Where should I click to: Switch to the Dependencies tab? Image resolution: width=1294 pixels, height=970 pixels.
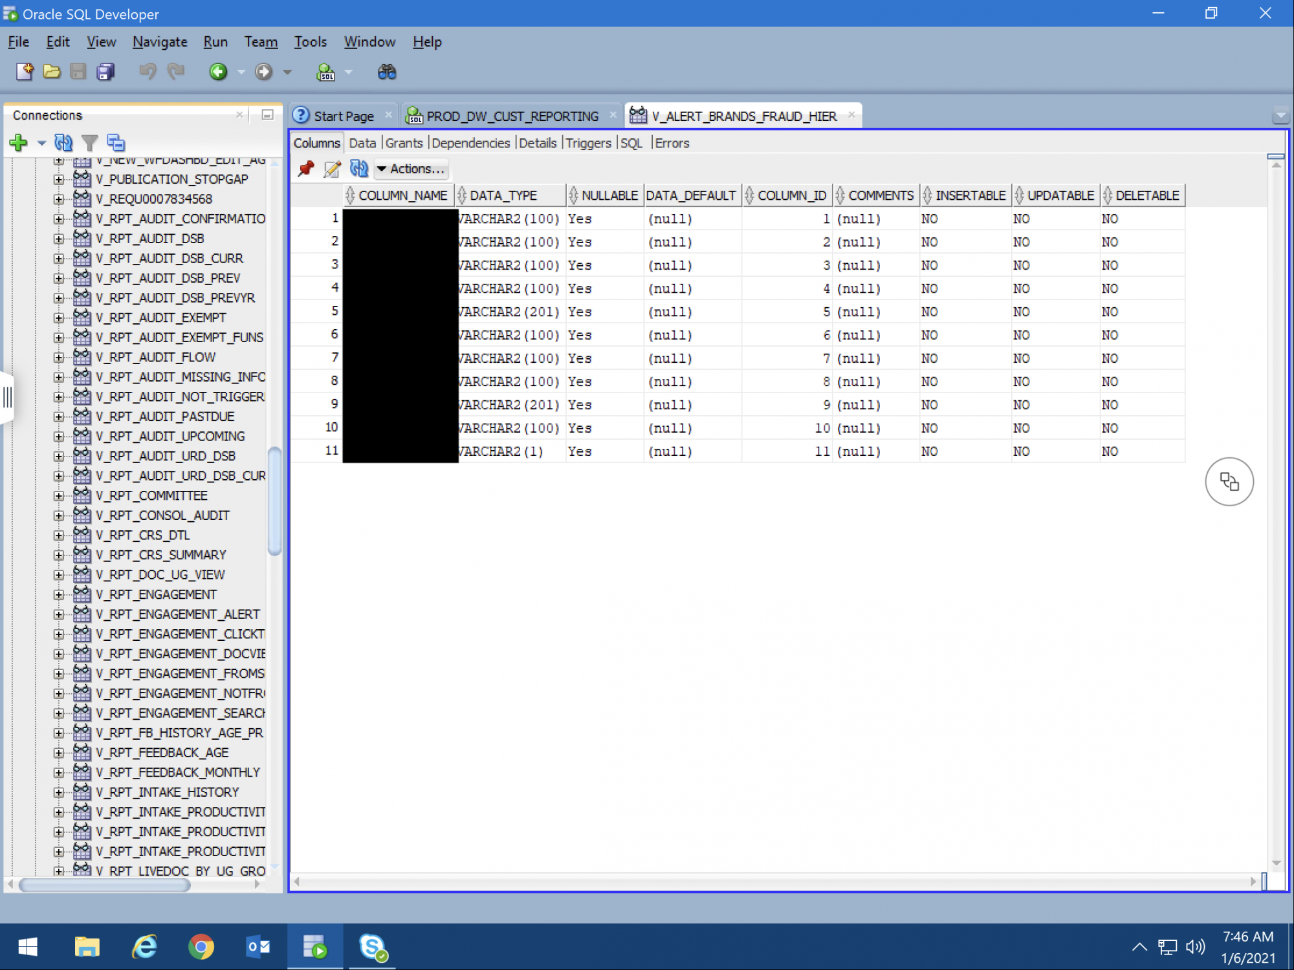click(x=470, y=143)
